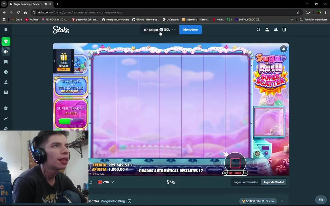Click the crown icon in game corner
Screen dimensions: 330x206
[x=284, y=49]
